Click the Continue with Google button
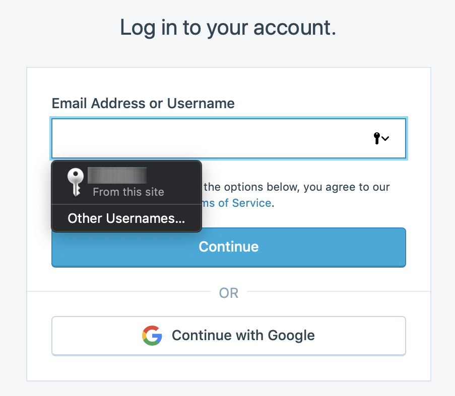Viewport: 455px width, 396px height. pos(228,336)
